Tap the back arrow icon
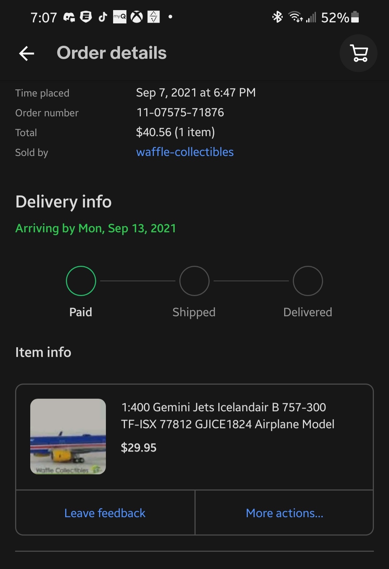 [x=27, y=53]
